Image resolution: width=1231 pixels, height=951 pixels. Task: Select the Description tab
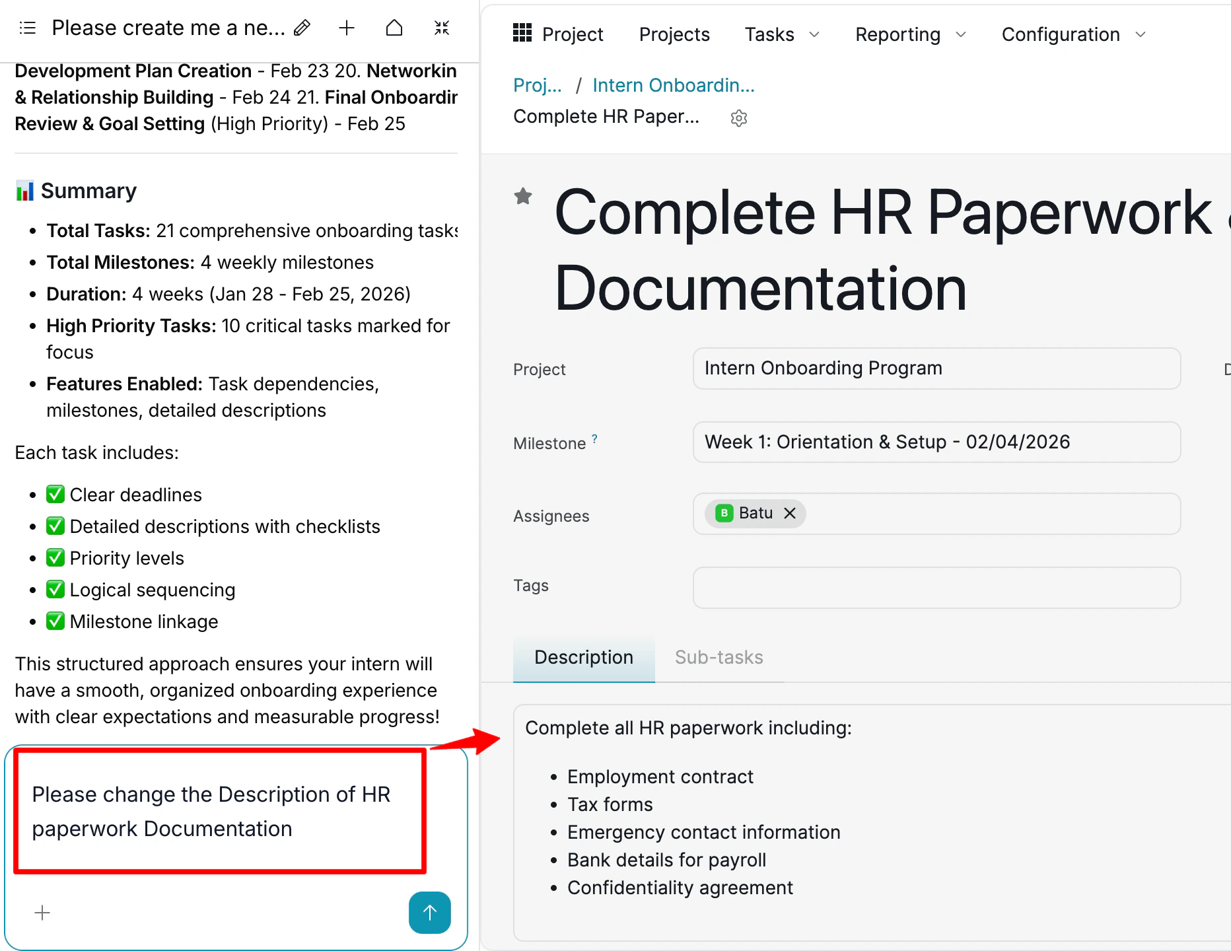coord(584,658)
